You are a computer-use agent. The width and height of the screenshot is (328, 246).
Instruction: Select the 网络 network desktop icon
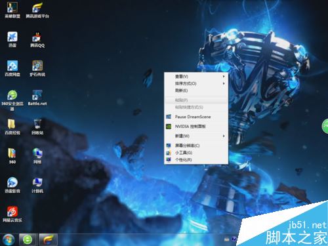(x=37, y=156)
